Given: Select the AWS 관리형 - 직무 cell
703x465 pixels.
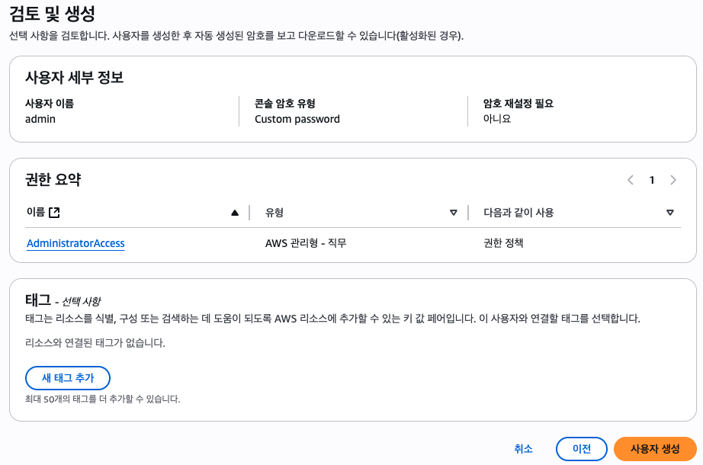Looking at the screenshot, I should (306, 243).
